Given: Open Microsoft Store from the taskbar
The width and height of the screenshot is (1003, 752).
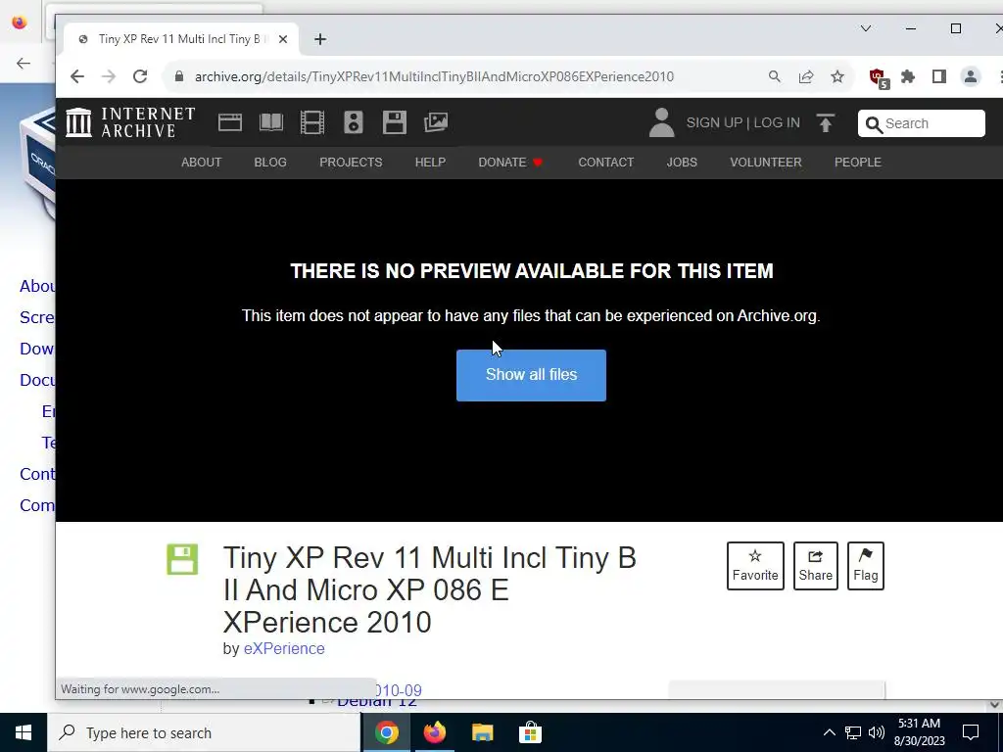Looking at the screenshot, I should click(x=530, y=732).
